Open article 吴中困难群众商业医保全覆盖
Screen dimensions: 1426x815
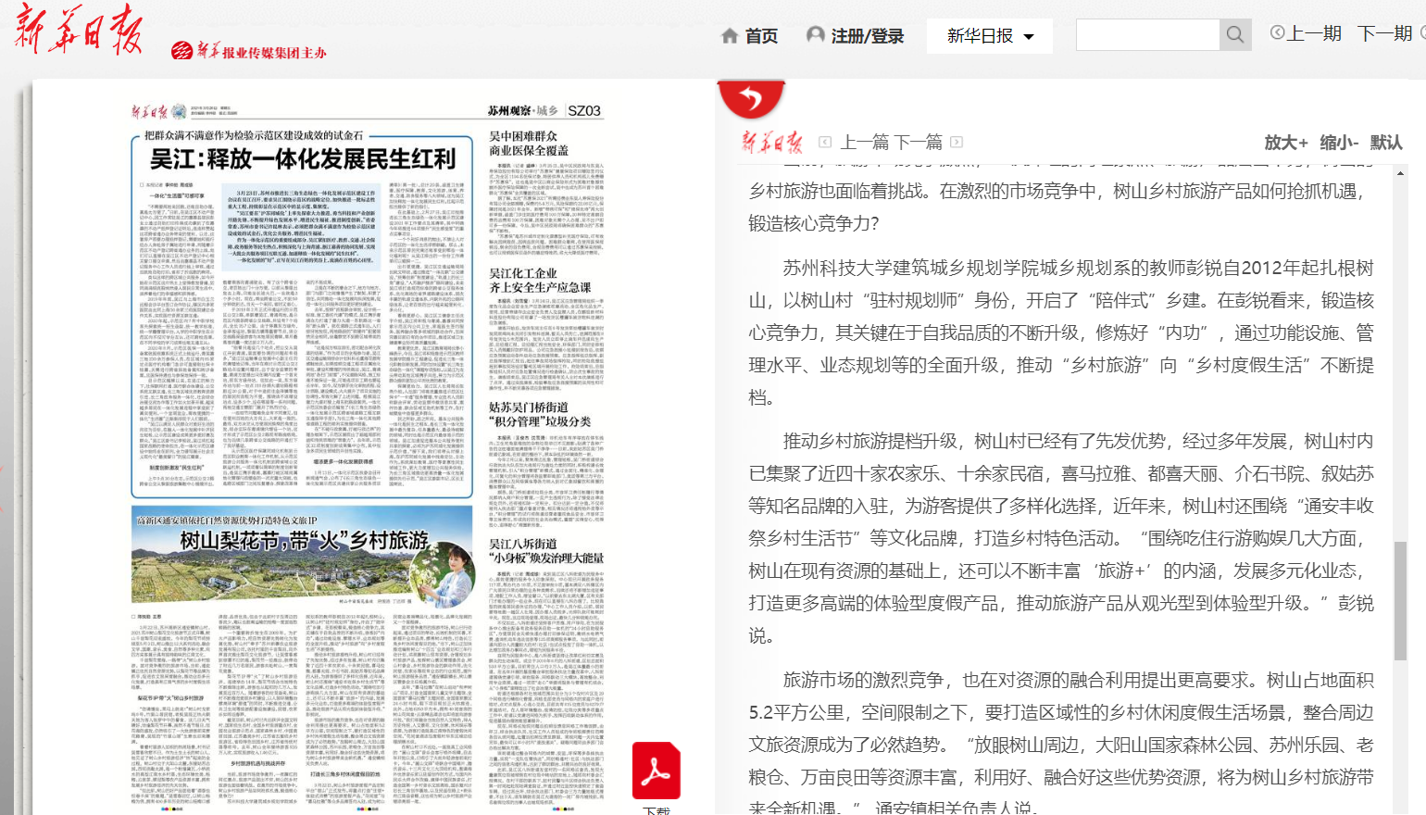click(x=529, y=143)
